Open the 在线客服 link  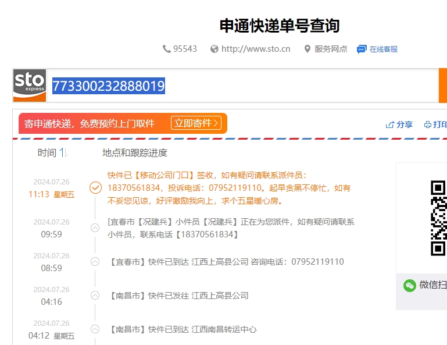[x=384, y=49]
